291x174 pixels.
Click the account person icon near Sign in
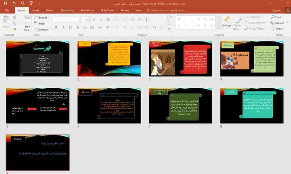288,10
